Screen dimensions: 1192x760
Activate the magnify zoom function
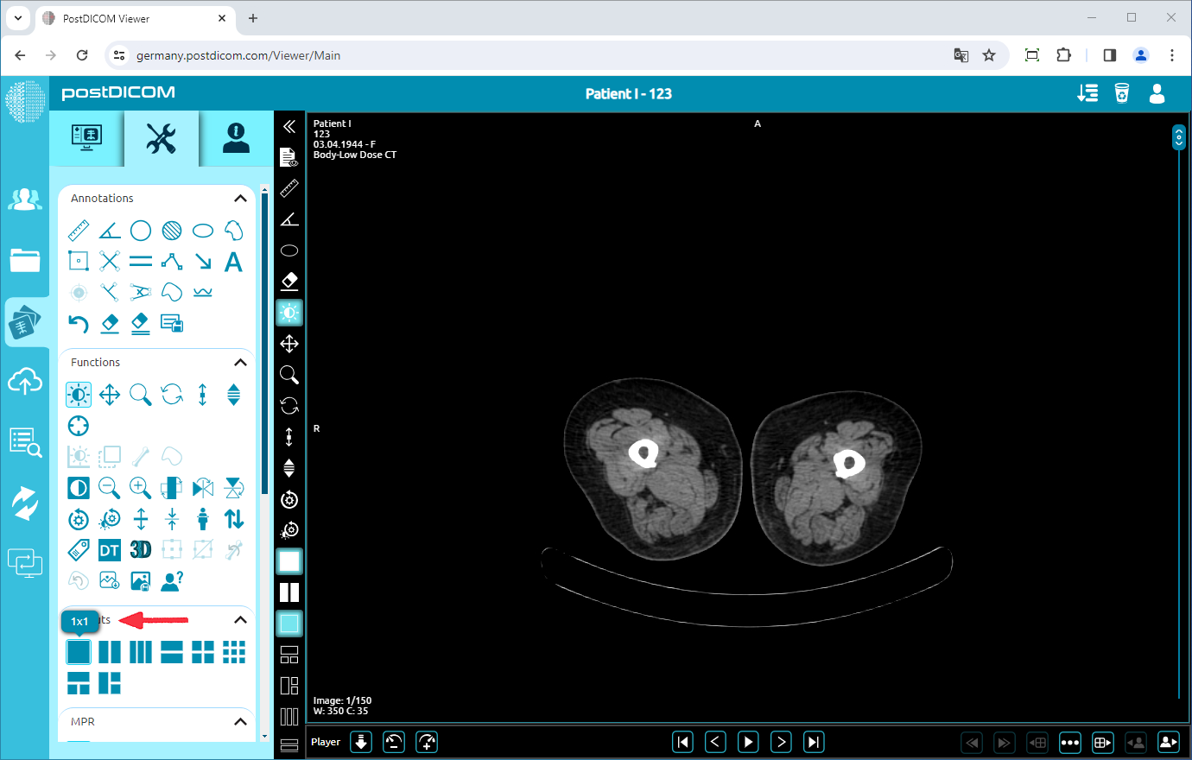point(140,395)
